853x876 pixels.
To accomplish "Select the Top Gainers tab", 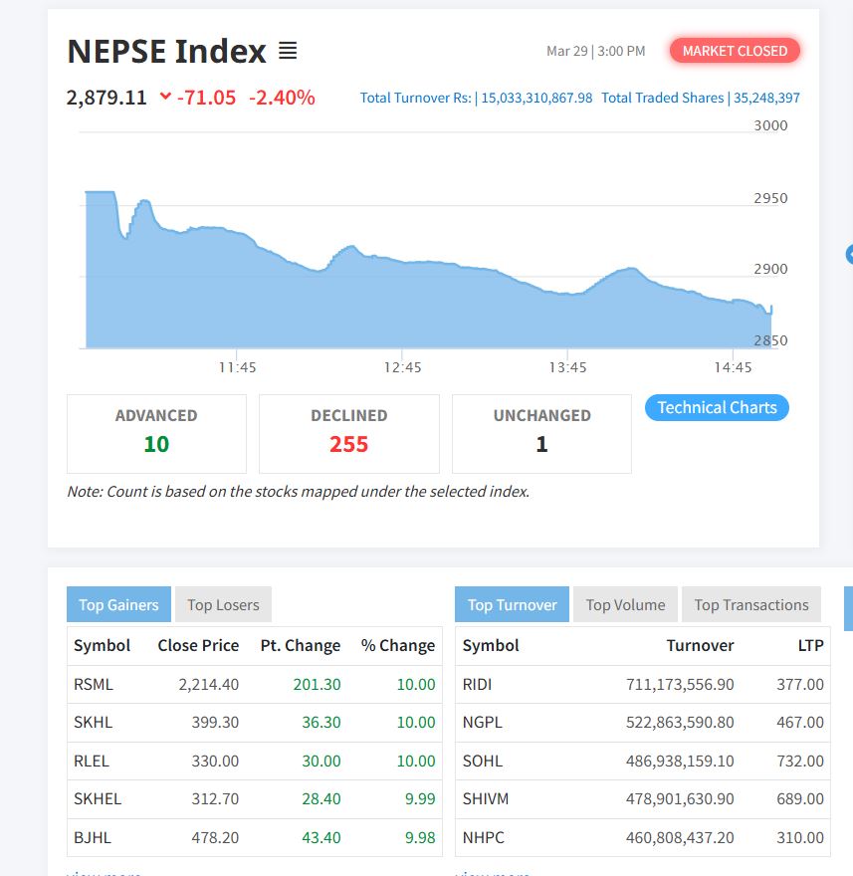I will pyautogui.click(x=118, y=604).
